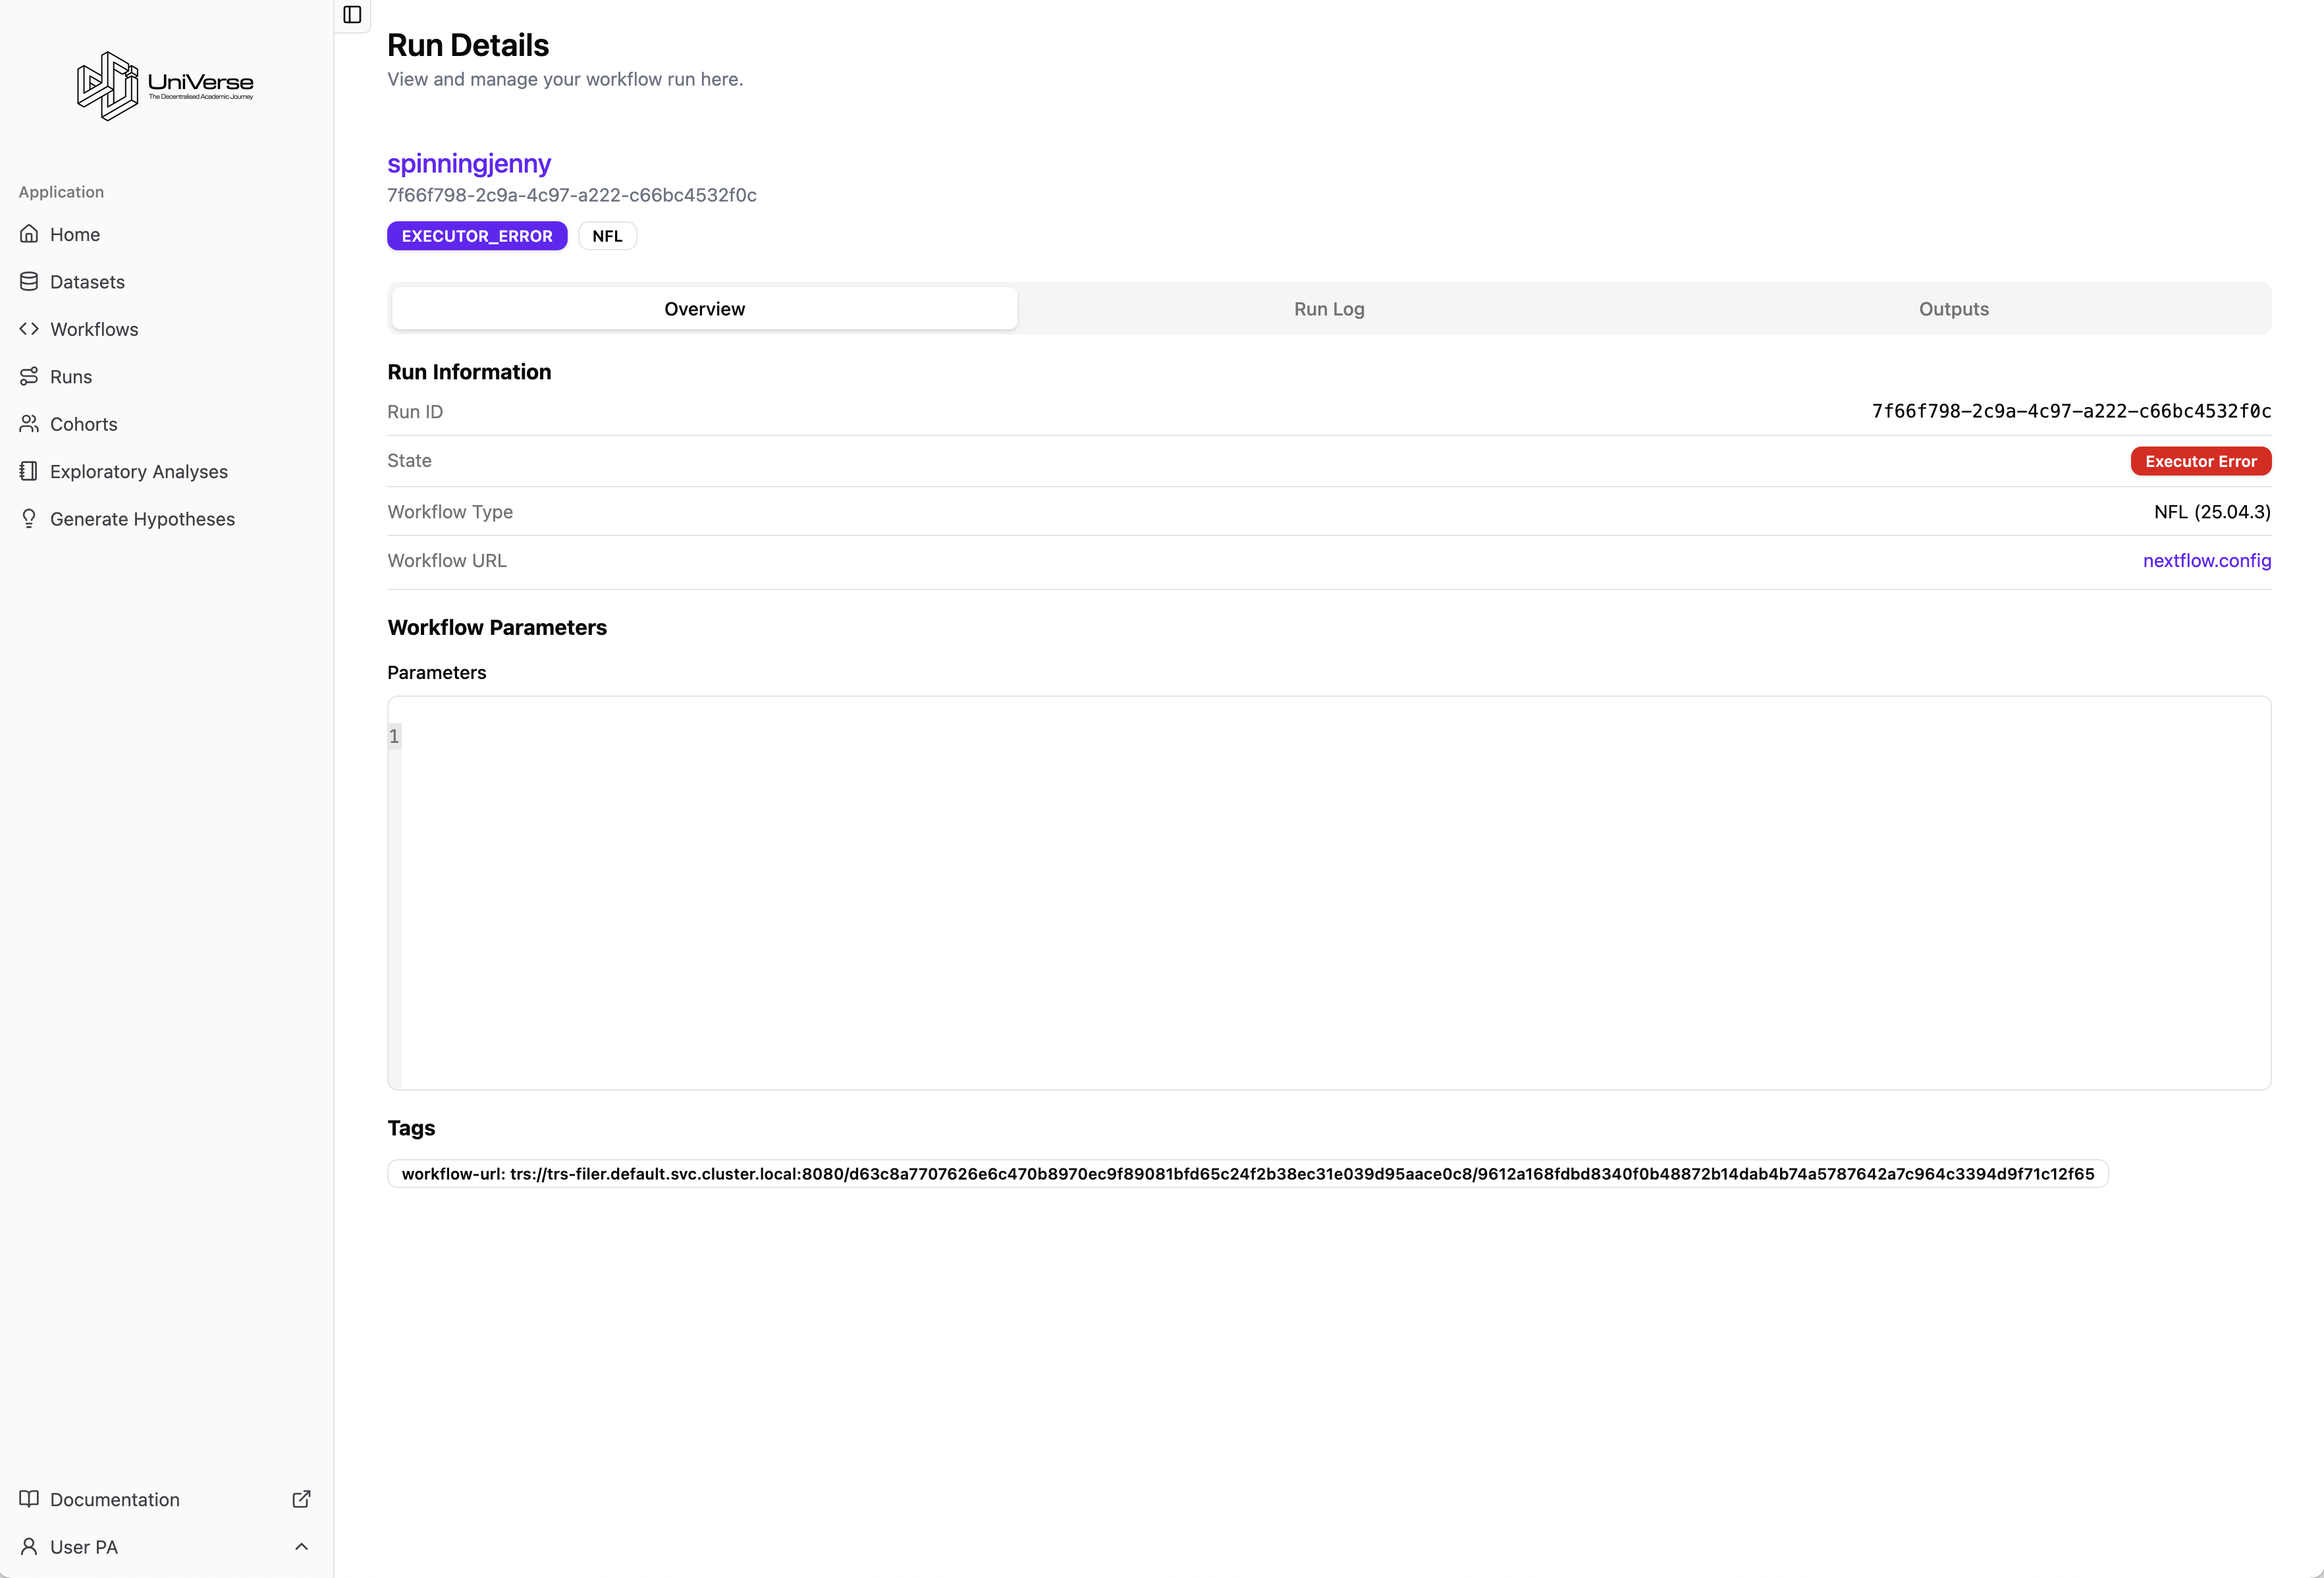2324x1578 pixels.
Task: Open Workflows via code brackets icon
Action: pos(29,329)
